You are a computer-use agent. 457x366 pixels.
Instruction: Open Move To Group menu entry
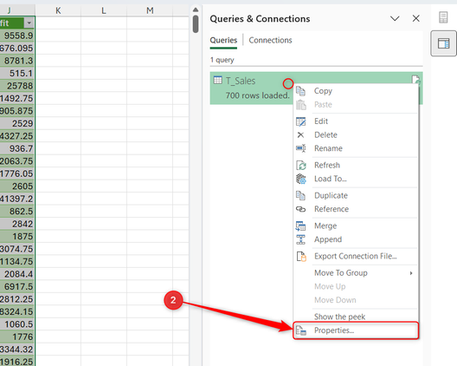point(356,273)
